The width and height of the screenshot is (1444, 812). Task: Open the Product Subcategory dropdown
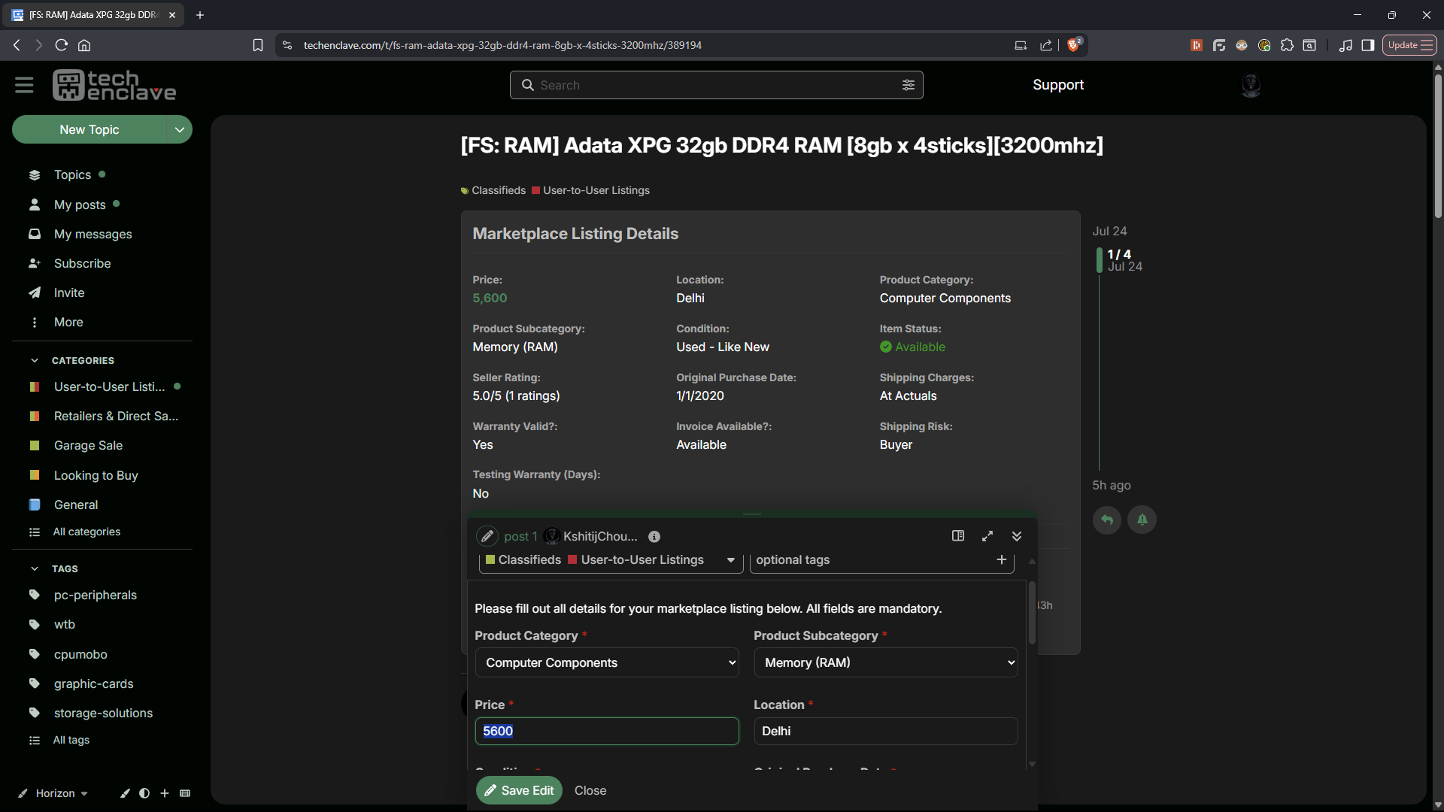point(886,662)
